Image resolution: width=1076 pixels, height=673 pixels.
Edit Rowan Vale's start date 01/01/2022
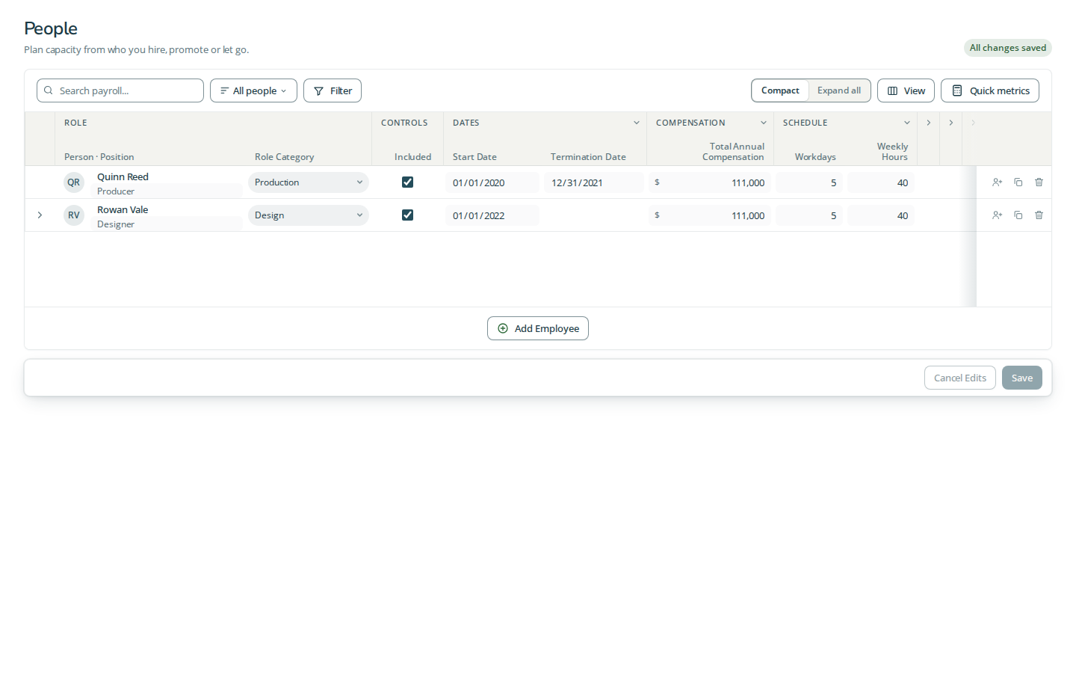492,215
